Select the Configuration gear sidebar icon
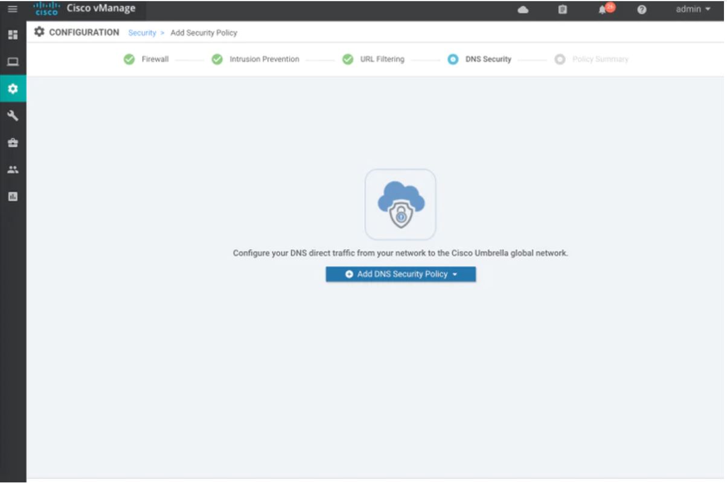This screenshot has width=727, height=483. pos(13,89)
